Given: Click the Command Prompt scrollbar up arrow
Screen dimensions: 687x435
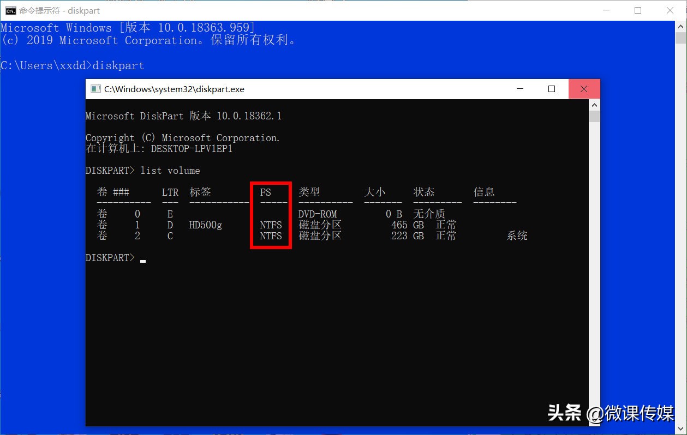Looking at the screenshot, I should pyautogui.click(x=680, y=26).
